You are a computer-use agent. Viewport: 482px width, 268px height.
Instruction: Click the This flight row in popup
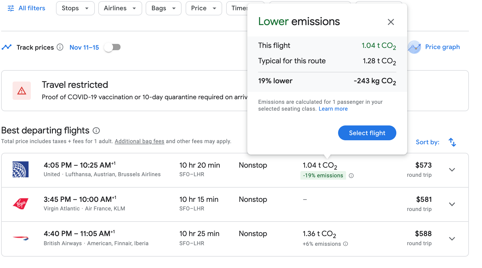pos(327,46)
